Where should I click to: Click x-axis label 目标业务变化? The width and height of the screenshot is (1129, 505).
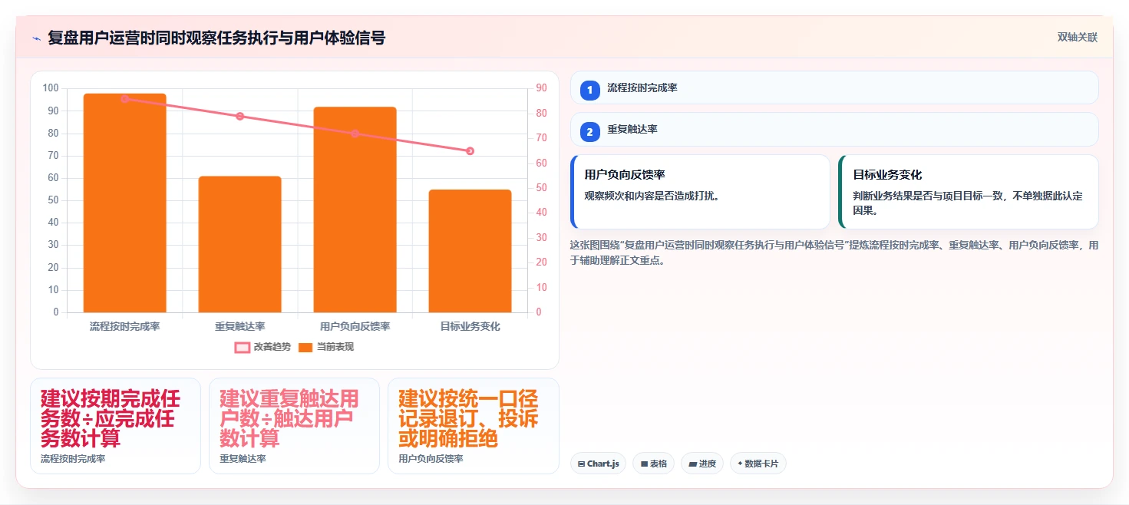click(470, 326)
